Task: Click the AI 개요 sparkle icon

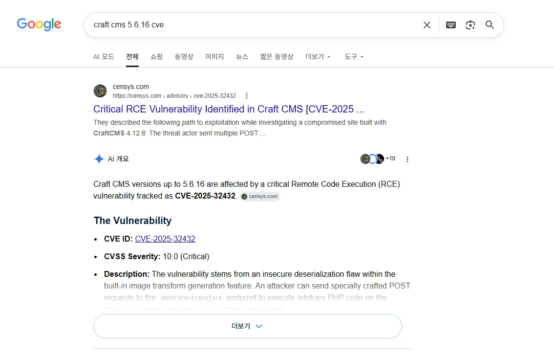Action: pyautogui.click(x=99, y=159)
